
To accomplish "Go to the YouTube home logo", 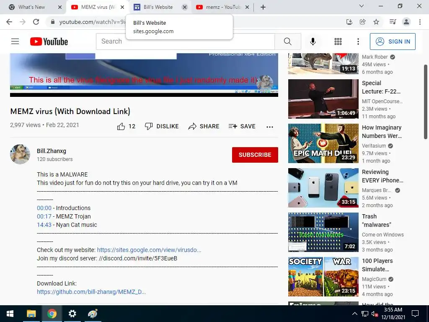I will click(49, 42).
